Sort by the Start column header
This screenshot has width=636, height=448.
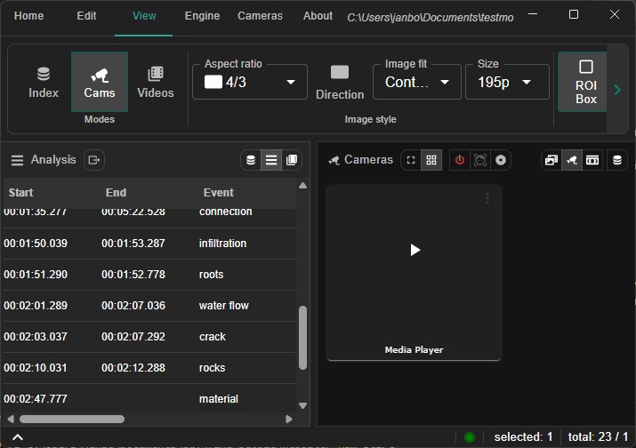click(21, 193)
